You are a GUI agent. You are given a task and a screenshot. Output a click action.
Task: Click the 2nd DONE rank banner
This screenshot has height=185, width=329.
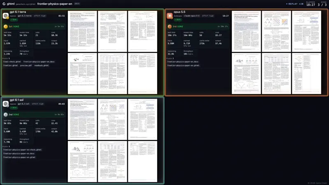(34, 115)
